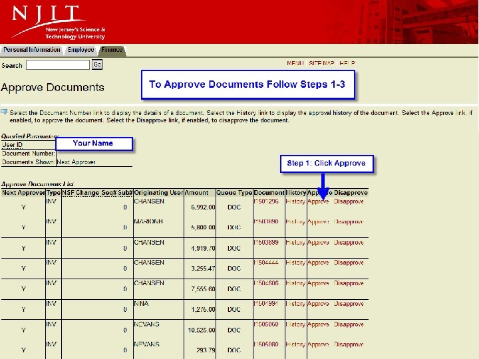Approve document I1503890
The height and width of the screenshot is (359, 479).
click(x=318, y=222)
